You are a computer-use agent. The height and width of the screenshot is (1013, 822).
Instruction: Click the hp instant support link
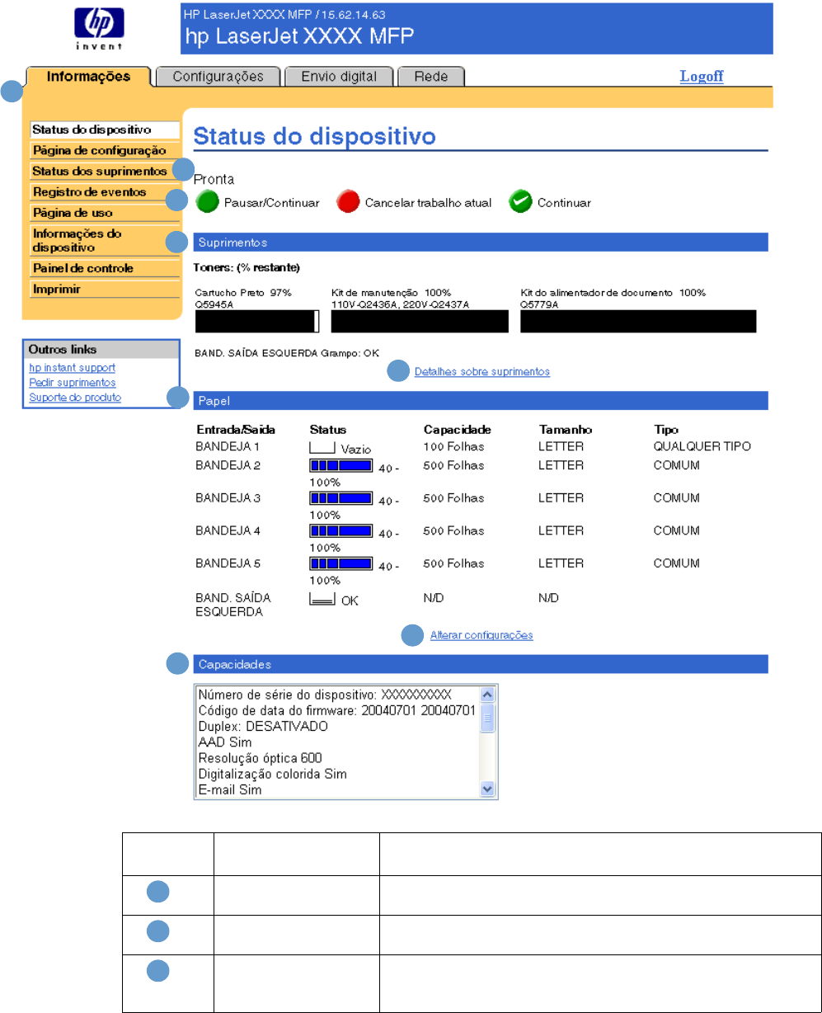pyautogui.click(x=73, y=367)
